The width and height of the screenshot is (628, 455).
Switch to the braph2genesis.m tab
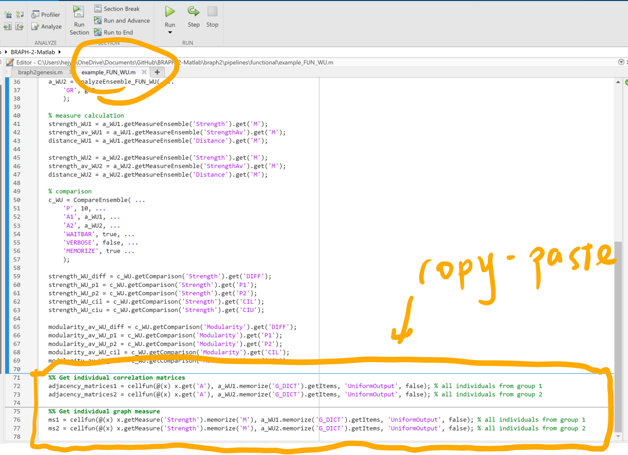pos(40,72)
